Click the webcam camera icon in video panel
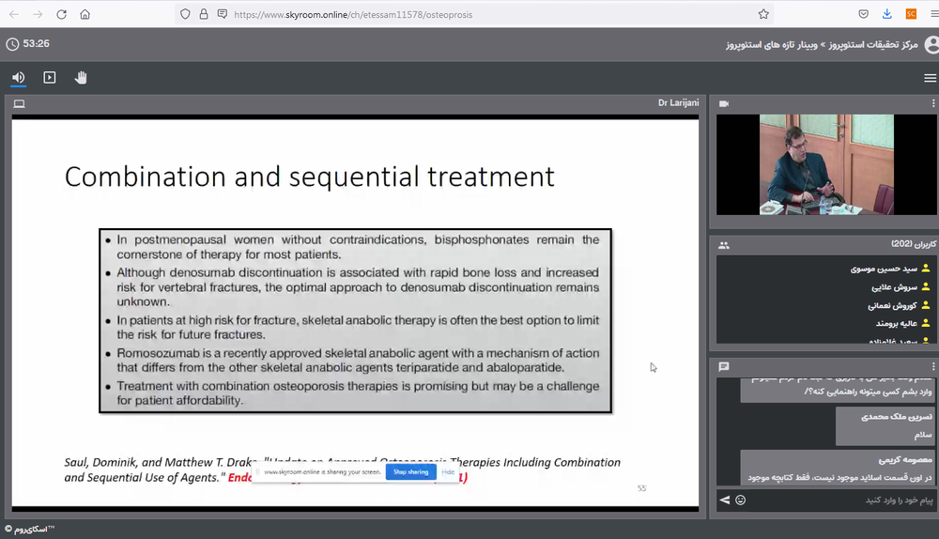This screenshot has height=539, width=939. (724, 103)
